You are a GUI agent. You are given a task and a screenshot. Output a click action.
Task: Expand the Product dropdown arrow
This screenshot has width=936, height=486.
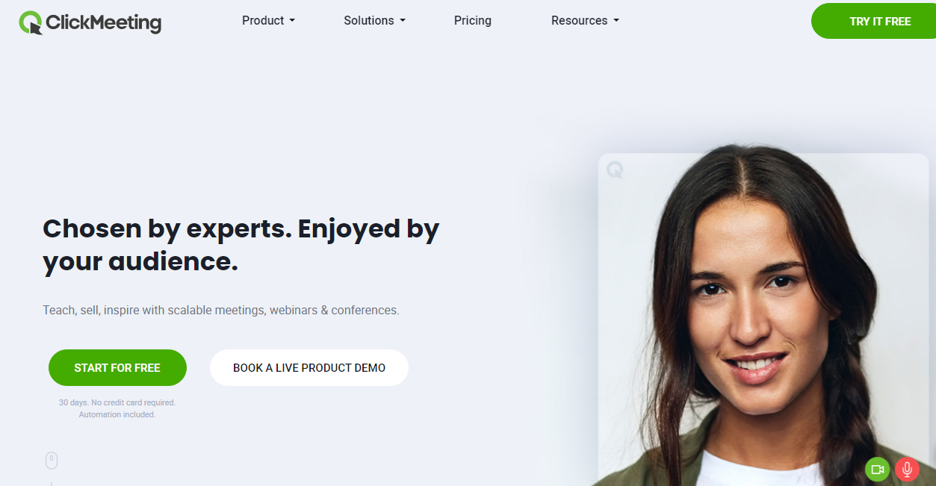click(x=292, y=21)
